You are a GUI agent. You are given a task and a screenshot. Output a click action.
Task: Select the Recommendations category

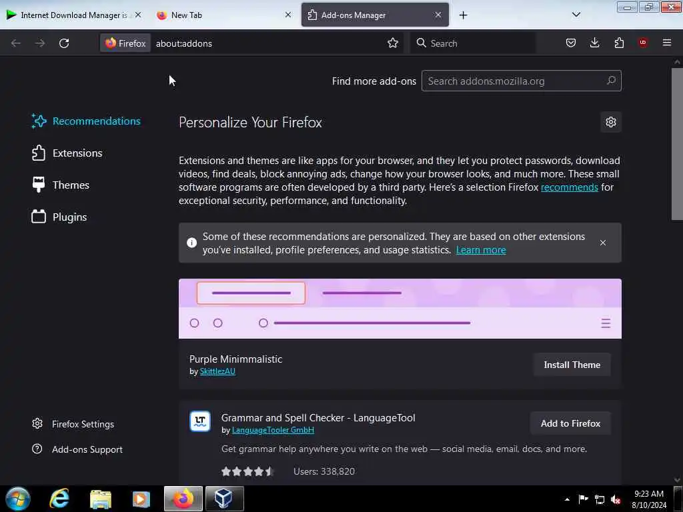(86, 121)
